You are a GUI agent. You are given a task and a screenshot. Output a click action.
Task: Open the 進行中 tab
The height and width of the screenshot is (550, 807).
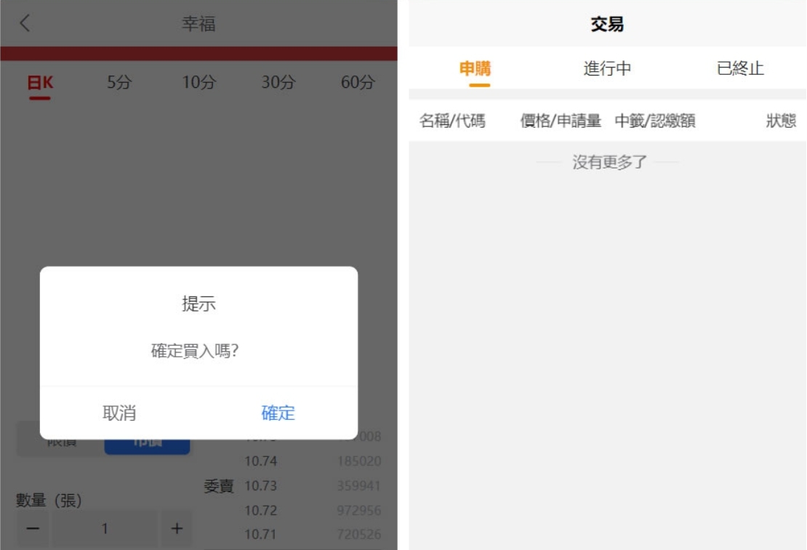coord(607,69)
